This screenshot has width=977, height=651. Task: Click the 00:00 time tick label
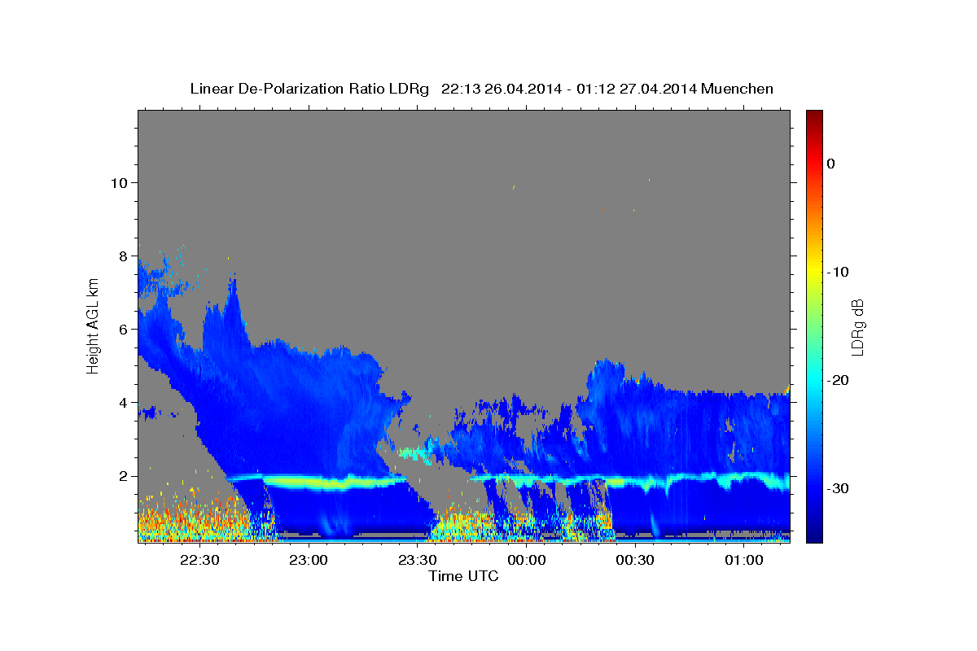tap(526, 560)
